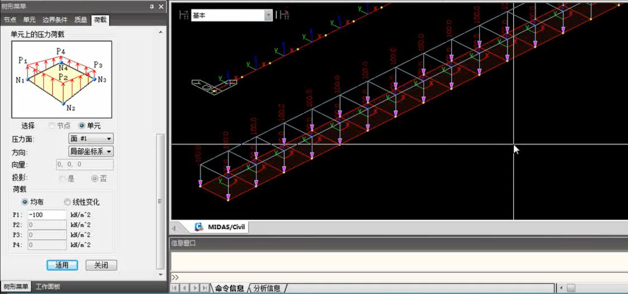Screen dimensions: 628x294
Task: Jump to last message tab with the arrow
Action: [x=204, y=288]
